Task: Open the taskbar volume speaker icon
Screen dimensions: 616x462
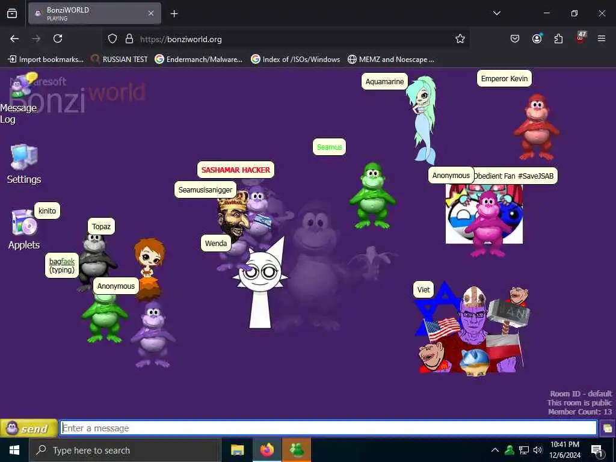Action: (538, 450)
